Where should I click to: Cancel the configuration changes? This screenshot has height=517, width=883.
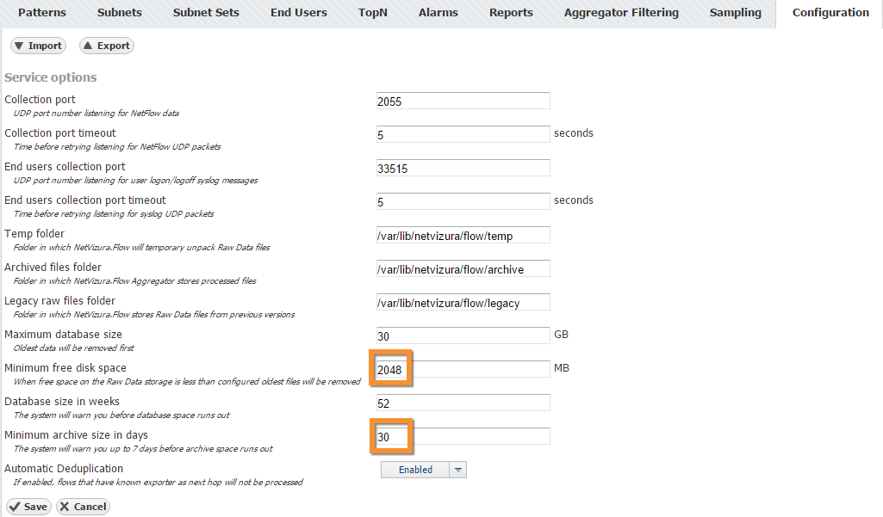point(83,507)
